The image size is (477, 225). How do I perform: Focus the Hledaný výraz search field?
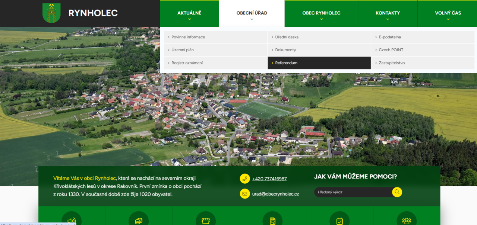[353, 192]
